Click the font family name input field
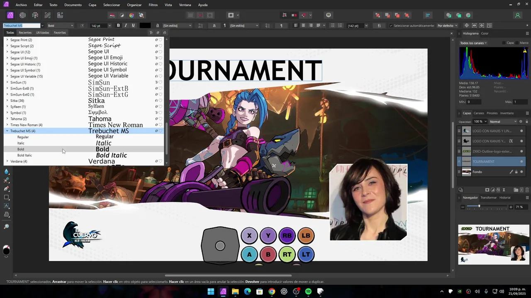 click(22, 26)
